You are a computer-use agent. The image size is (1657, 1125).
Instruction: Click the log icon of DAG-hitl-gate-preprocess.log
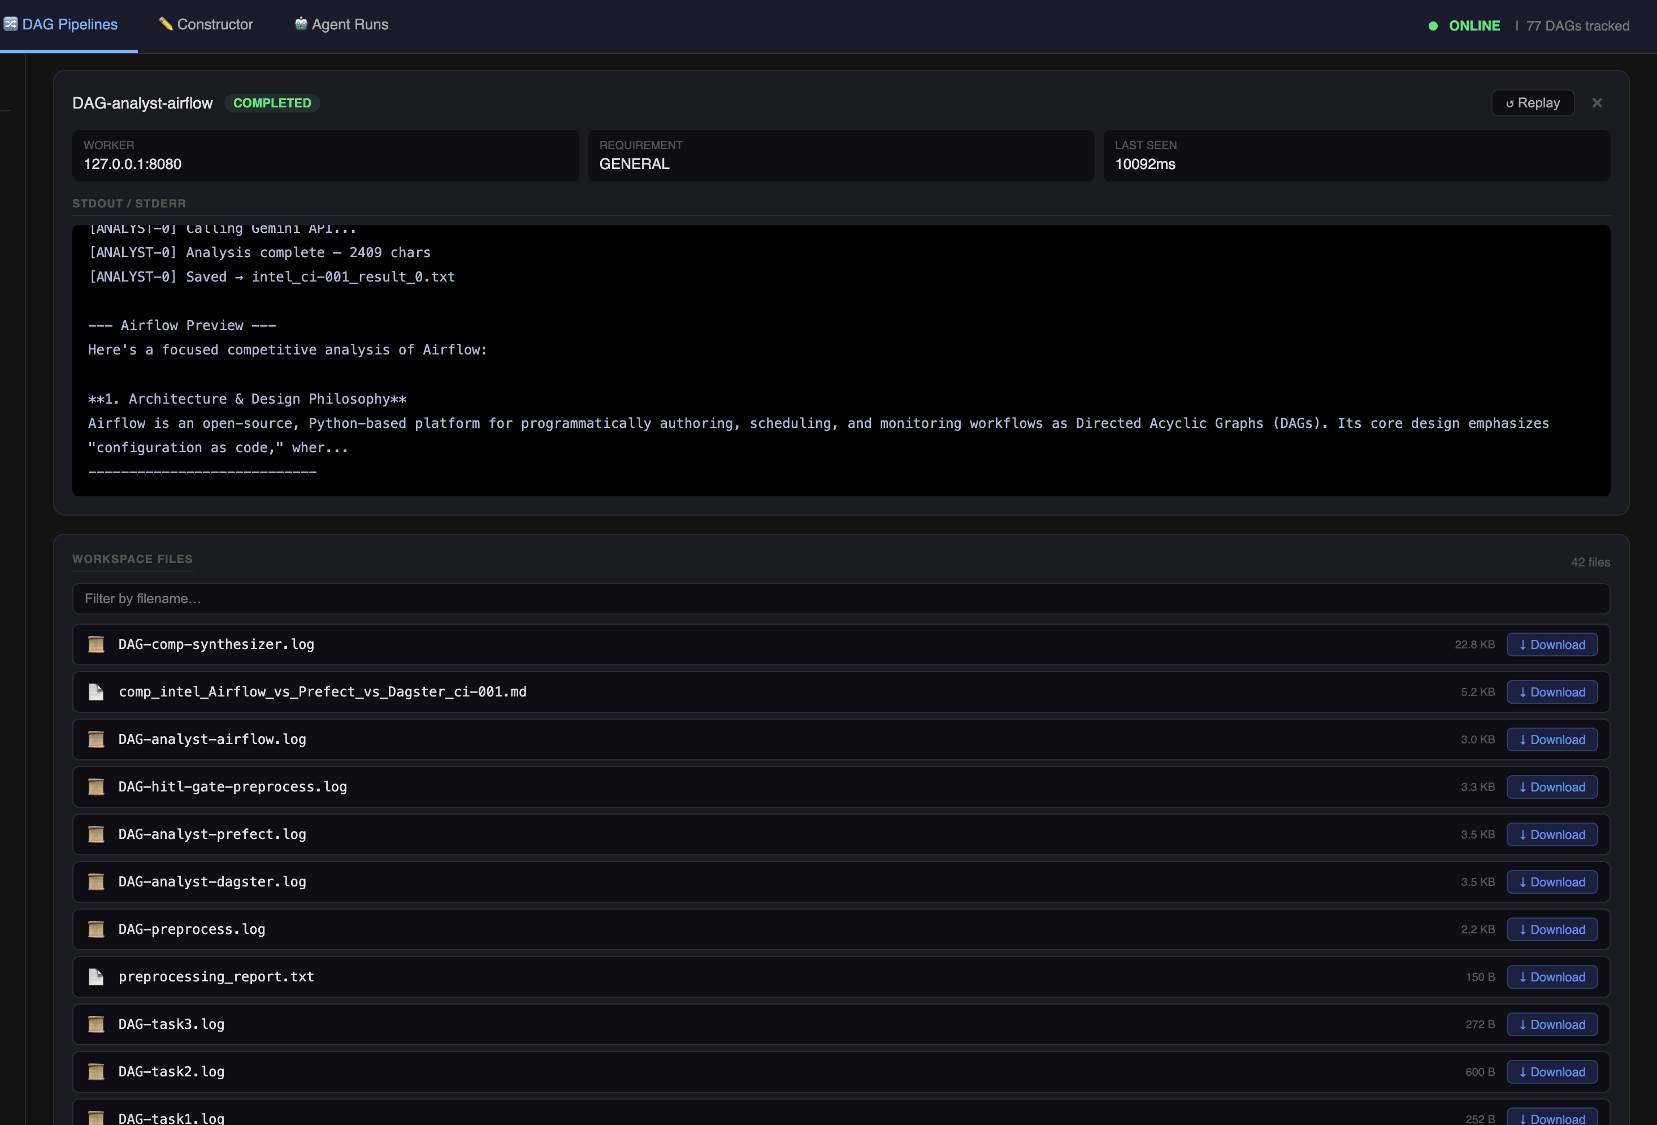(x=96, y=787)
